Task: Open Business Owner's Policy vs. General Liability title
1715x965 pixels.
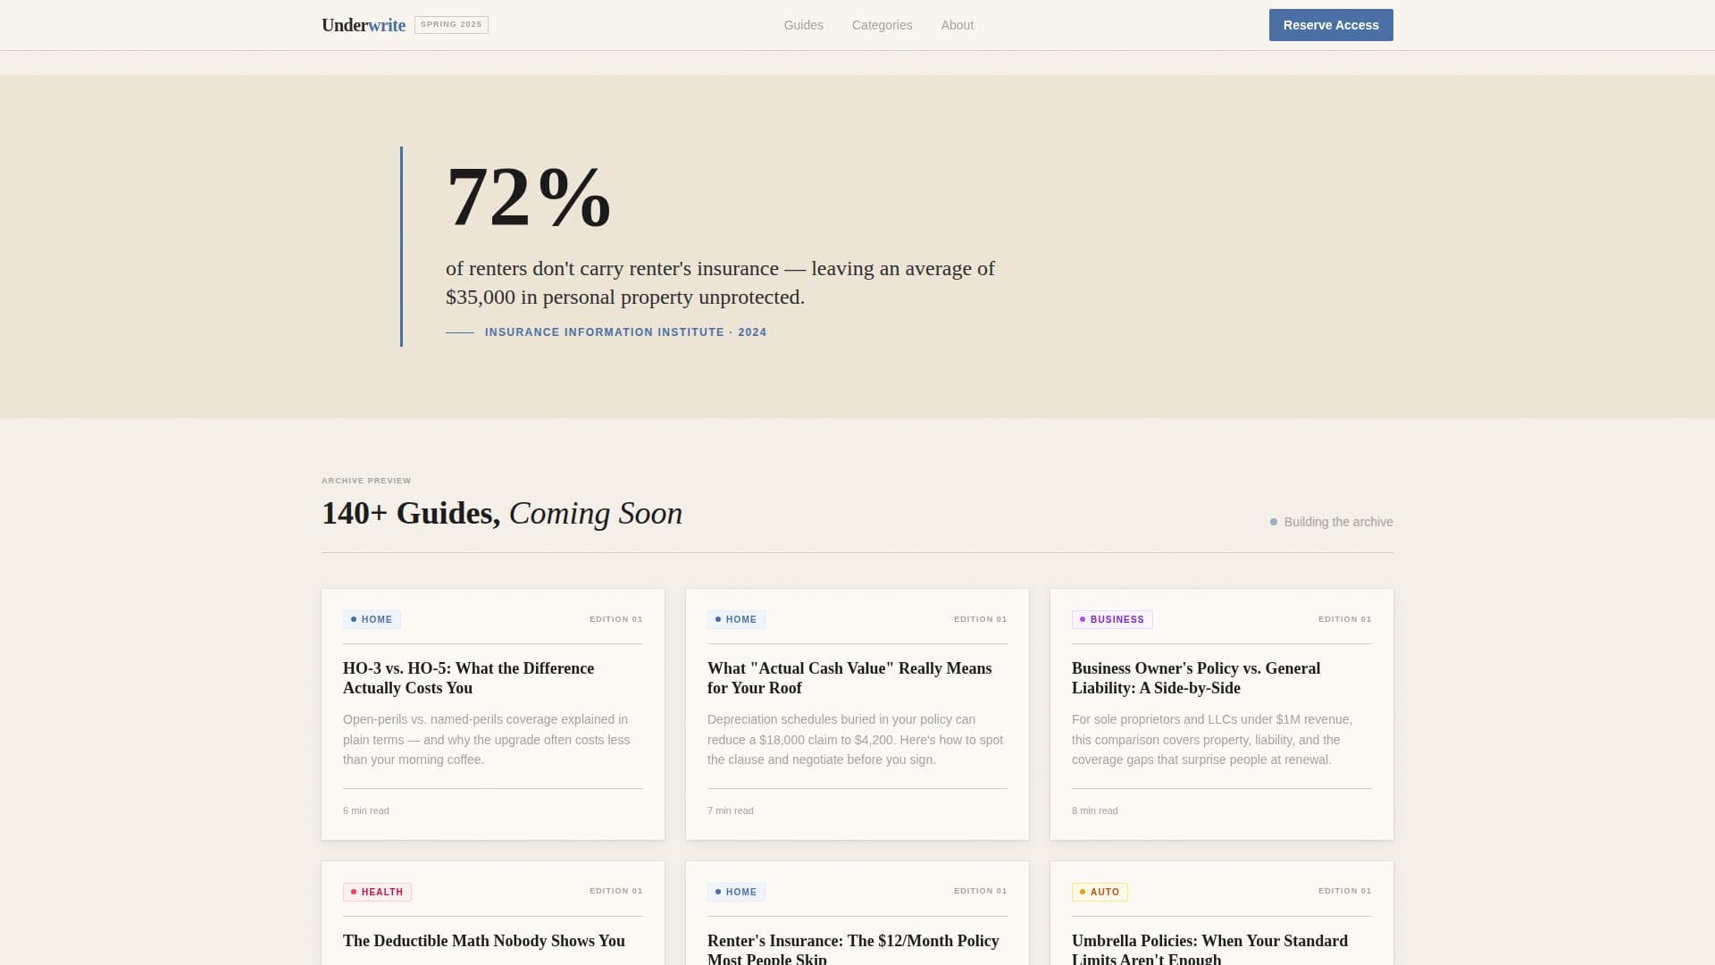Action: click(x=1196, y=678)
